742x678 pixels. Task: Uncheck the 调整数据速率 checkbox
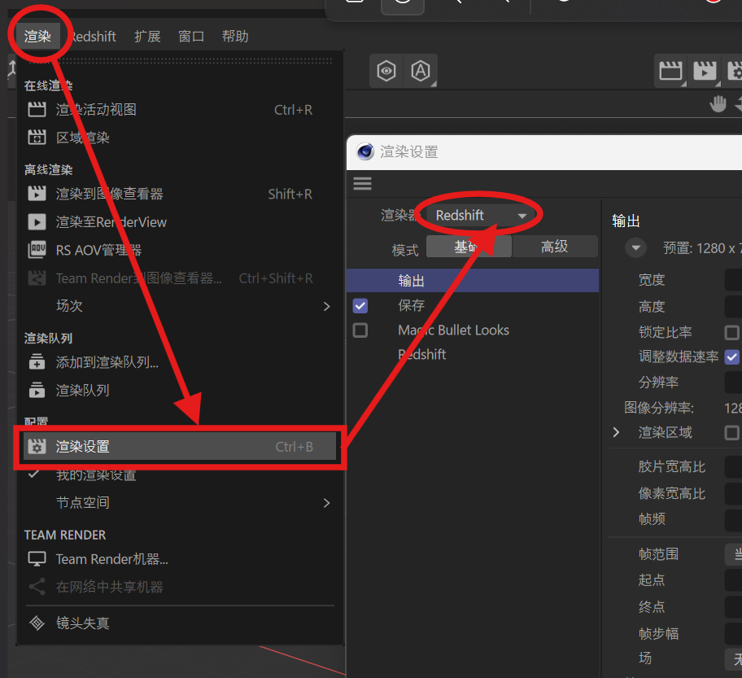coord(731,357)
